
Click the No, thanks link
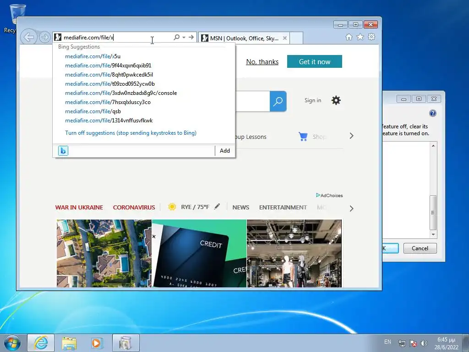(262, 62)
